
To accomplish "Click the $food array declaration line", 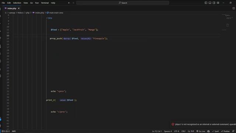I will [x=74, y=30].
